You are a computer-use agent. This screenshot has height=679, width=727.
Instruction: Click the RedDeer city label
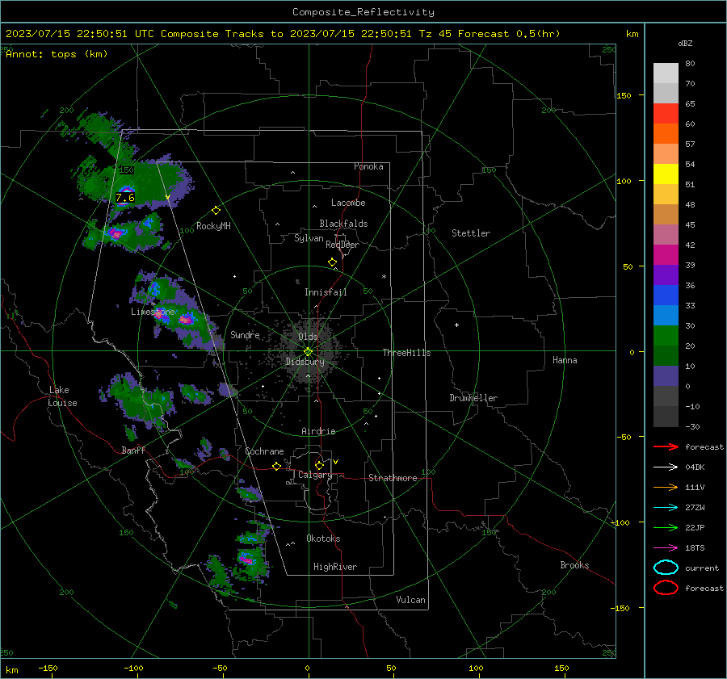[342, 245]
